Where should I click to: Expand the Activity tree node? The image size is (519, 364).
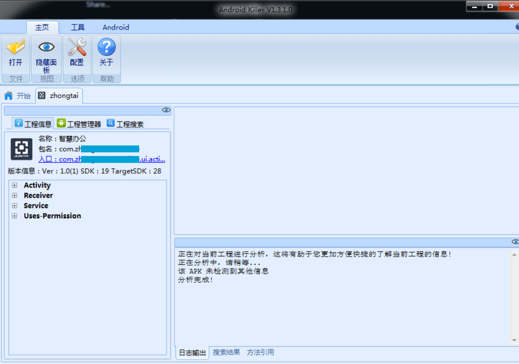tap(15, 185)
